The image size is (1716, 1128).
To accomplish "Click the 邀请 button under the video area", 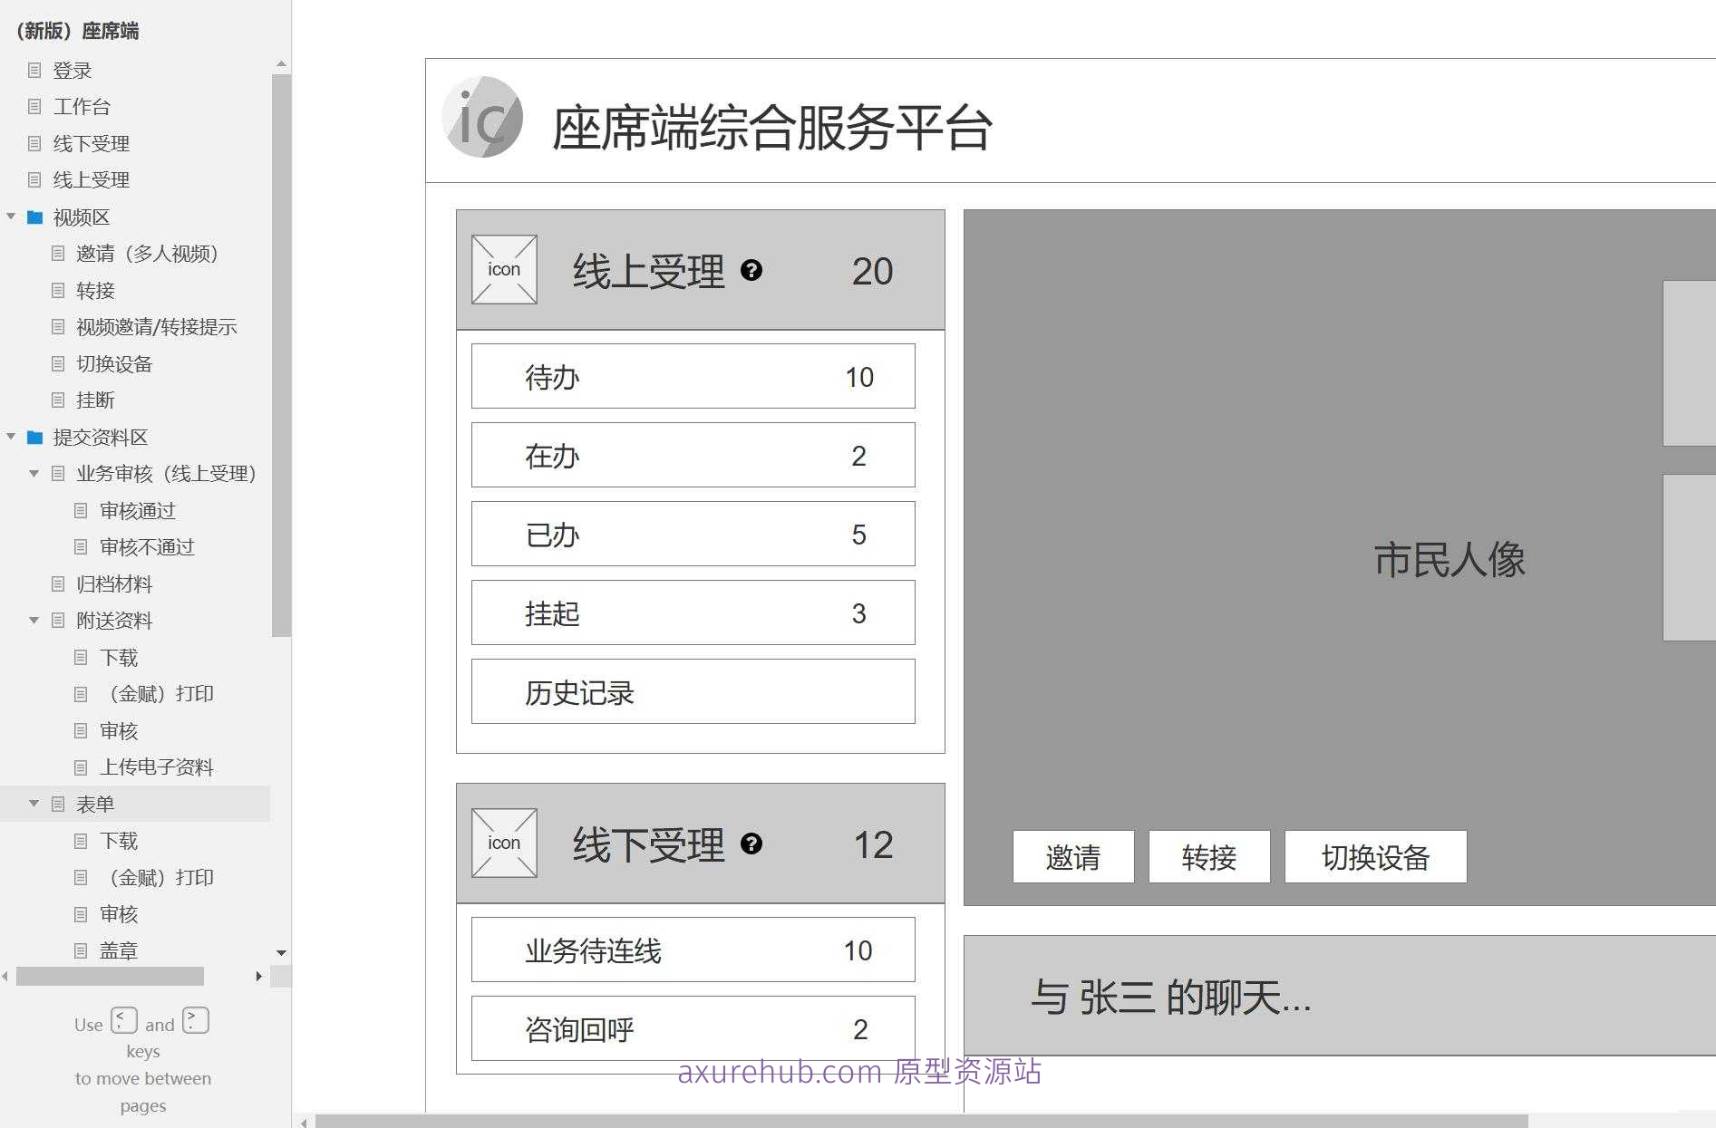I will (1073, 856).
